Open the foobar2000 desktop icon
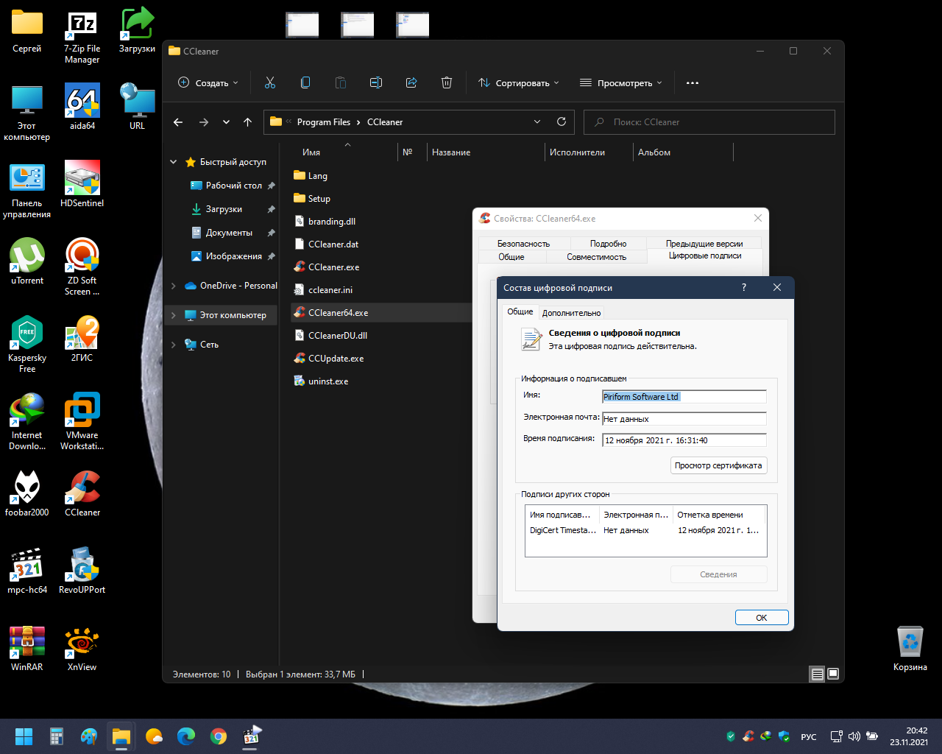Image resolution: width=942 pixels, height=754 pixels. pyautogui.click(x=27, y=493)
